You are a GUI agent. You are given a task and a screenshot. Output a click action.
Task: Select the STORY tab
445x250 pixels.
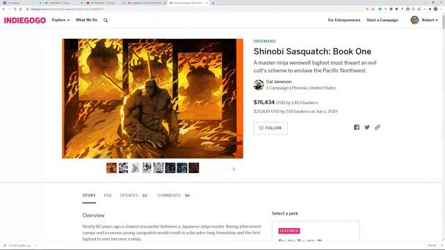89,195
